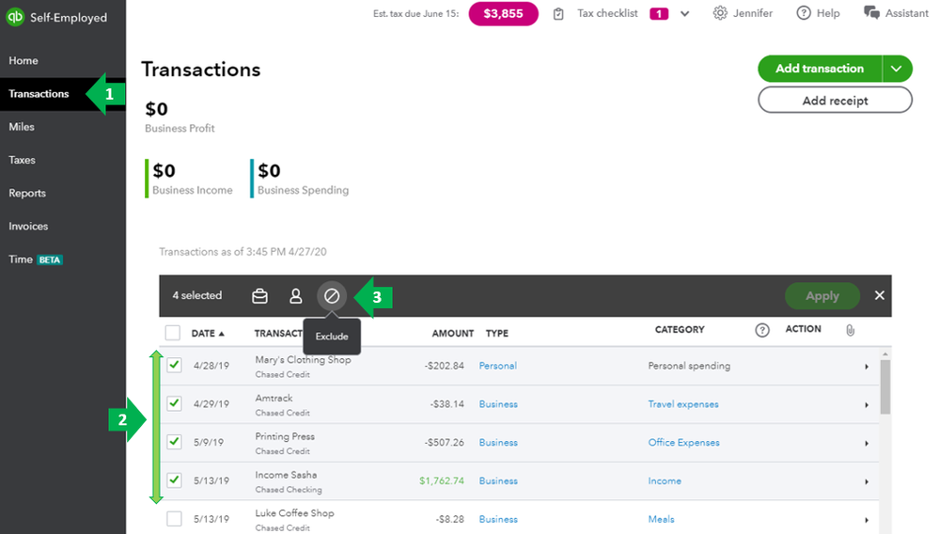This screenshot has width=939, height=534.
Task: Open Time BETA in sidebar
Action: [36, 259]
